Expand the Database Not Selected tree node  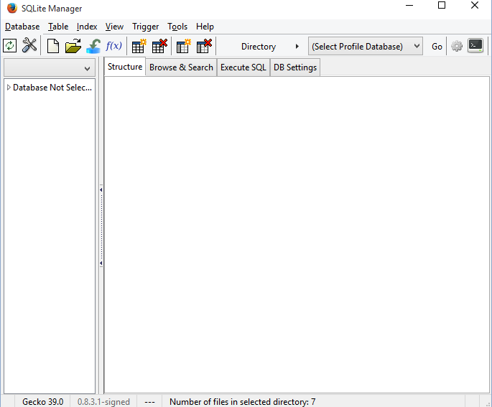pyautogui.click(x=9, y=88)
